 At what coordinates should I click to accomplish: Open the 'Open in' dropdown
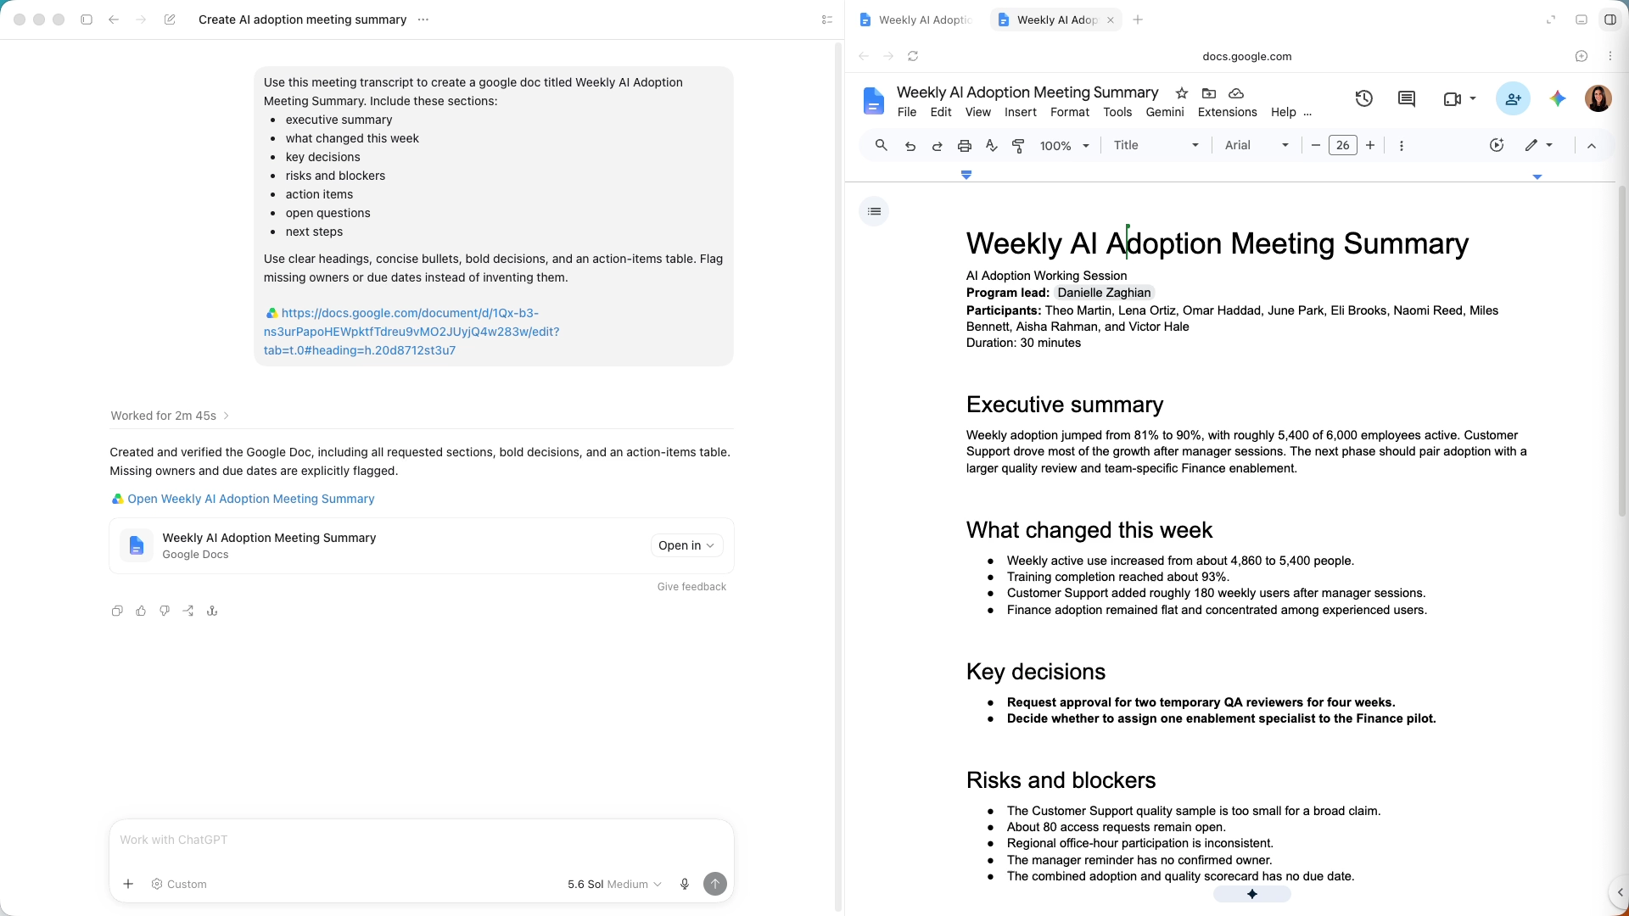[686, 545]
